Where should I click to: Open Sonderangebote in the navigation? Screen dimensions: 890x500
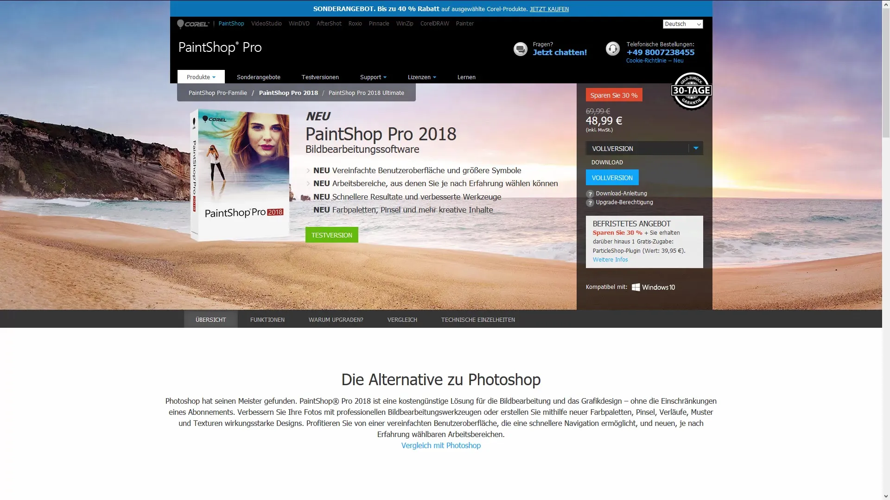pos(259,77)
